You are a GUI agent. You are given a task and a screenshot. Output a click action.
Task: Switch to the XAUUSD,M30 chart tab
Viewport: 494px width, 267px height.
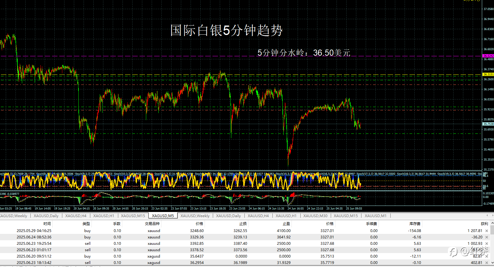coord(315,216)
